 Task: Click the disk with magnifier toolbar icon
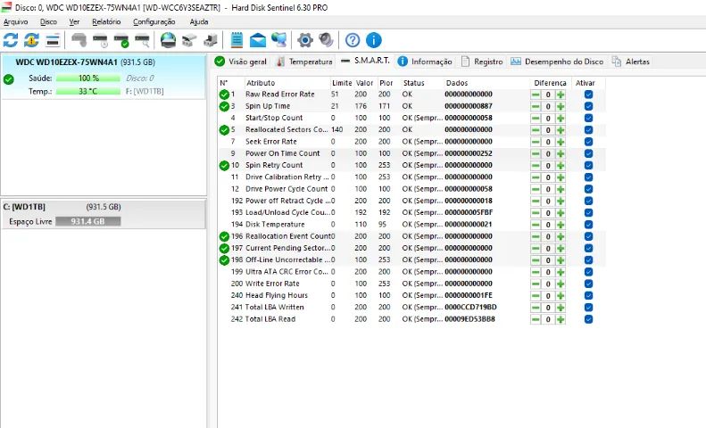tap(142, 40)
